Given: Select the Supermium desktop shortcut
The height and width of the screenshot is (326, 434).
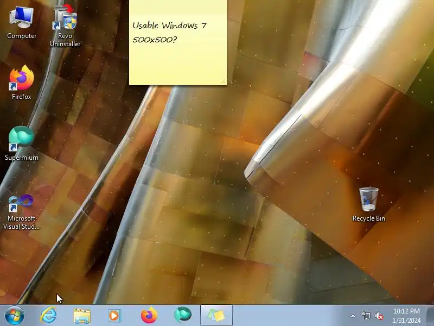Looking at the screenshot, I should (x=22, y=143).
